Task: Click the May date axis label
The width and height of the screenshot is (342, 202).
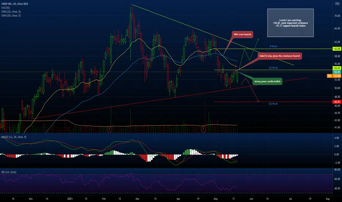Action: (x=216, y=199)
